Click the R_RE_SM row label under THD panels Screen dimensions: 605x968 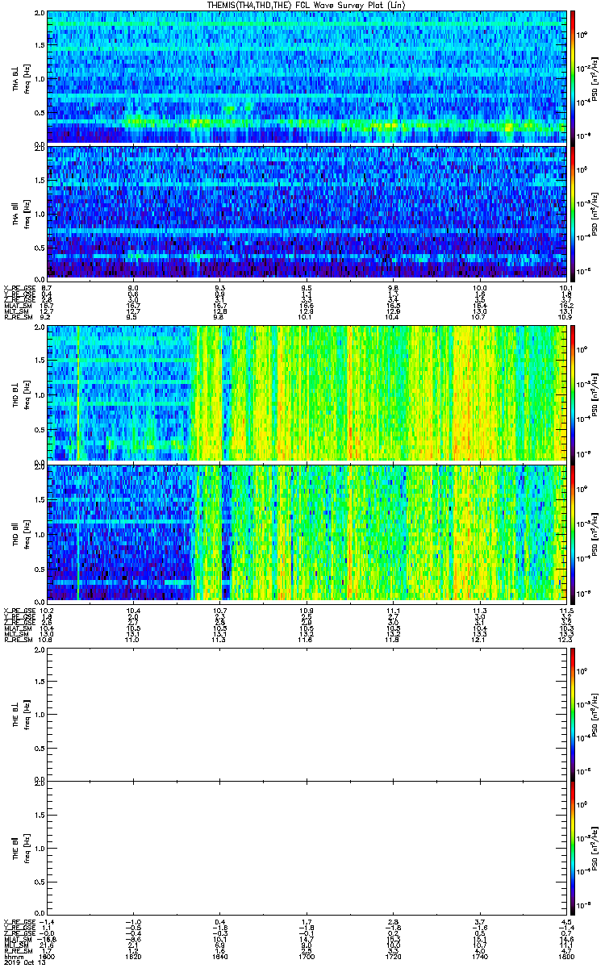18,638
